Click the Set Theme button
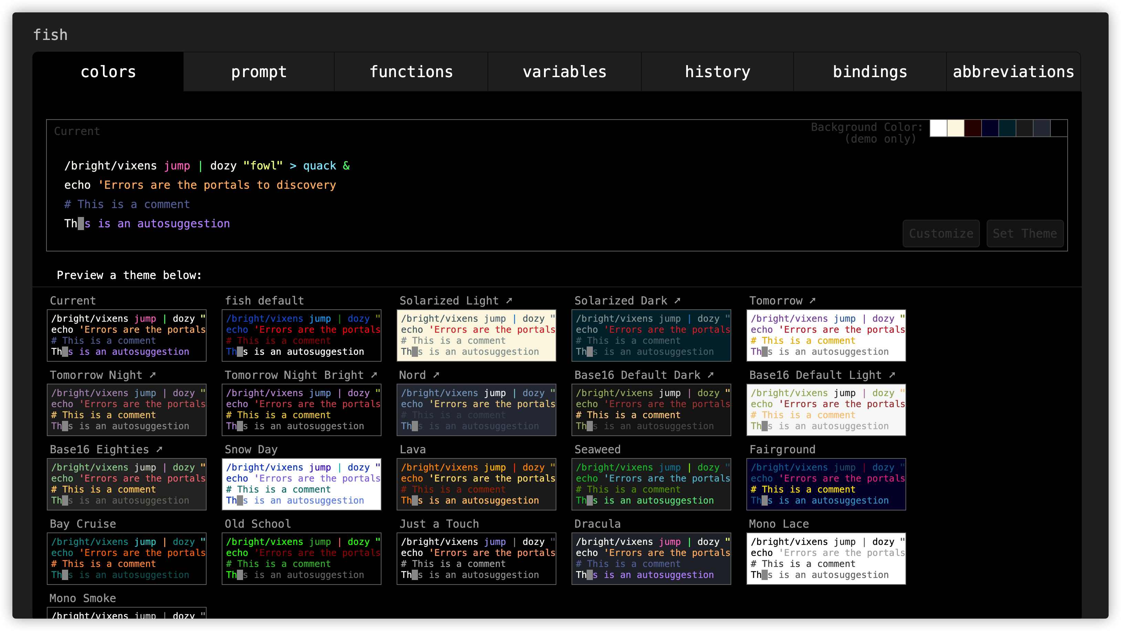 (x=1025, y=234)
